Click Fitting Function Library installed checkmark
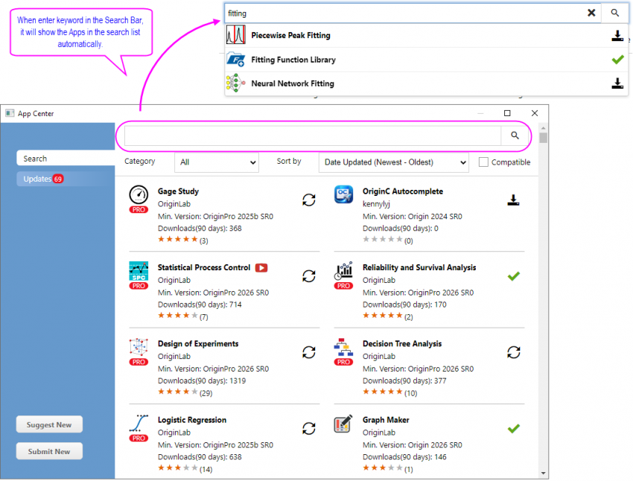633x481 pixels. pos(617,60)
